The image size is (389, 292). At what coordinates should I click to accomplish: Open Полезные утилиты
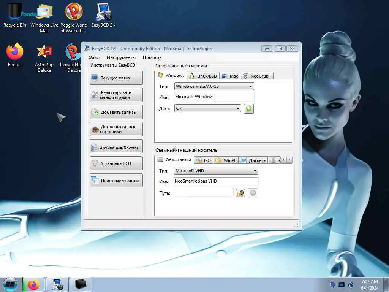116,181
